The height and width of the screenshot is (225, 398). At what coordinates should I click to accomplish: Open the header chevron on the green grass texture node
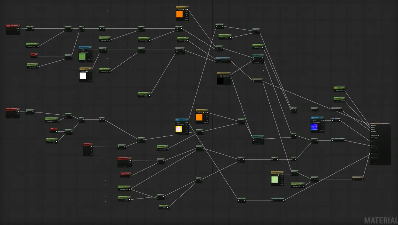click(x=90, y=47)
